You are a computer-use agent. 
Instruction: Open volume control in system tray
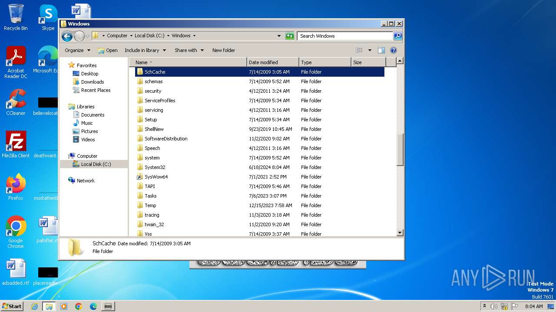click(494, 306)
